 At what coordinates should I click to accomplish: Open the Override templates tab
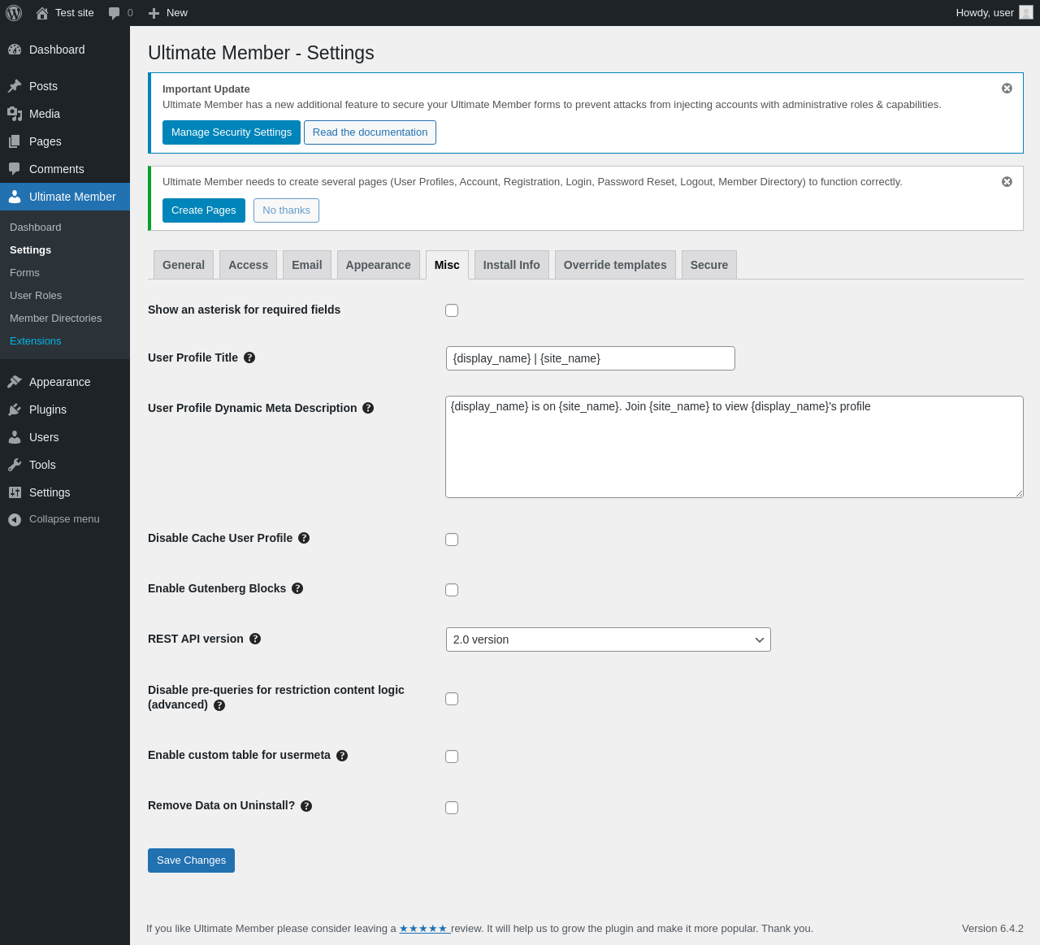tap(615, 265)
